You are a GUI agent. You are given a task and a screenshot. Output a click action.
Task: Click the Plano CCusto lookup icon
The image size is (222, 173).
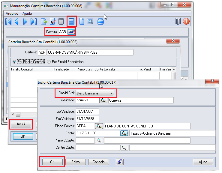tap(99, 140)
